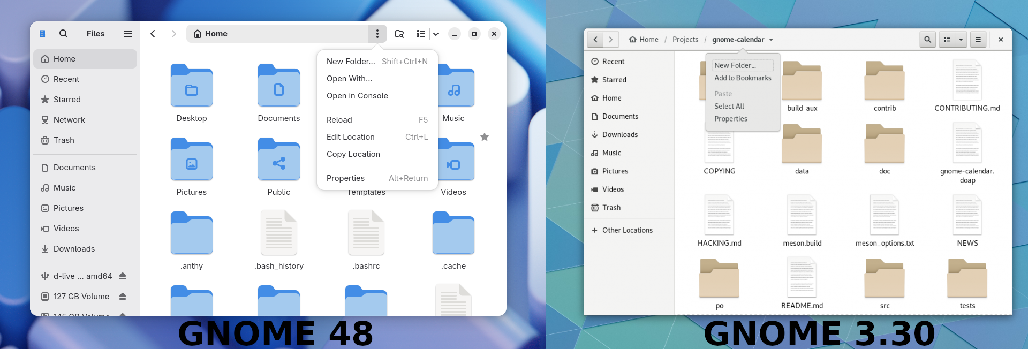Toggle list view in GNOME 48 Files
Image resolution: width=1028 pixels, height=349 pixels.
click(421, 34)
